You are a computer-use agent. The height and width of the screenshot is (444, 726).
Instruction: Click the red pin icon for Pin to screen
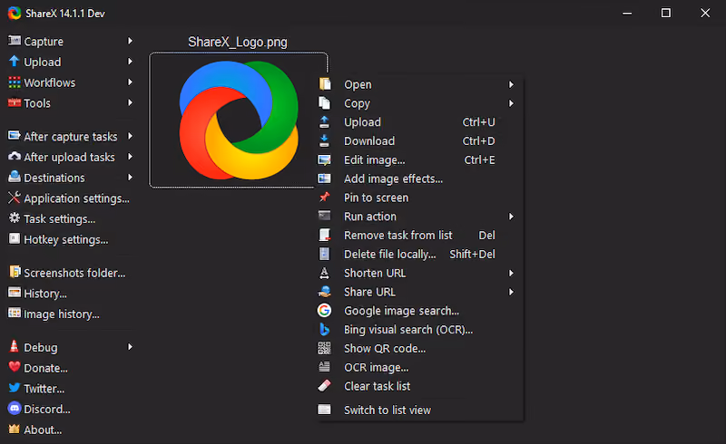point(324,197)
